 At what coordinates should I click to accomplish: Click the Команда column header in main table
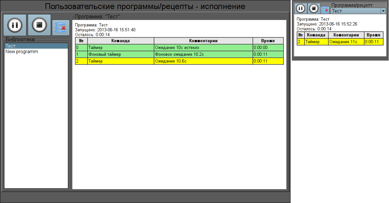[x=120, y=41]
